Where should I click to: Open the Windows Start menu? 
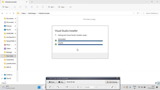[39, 87]
